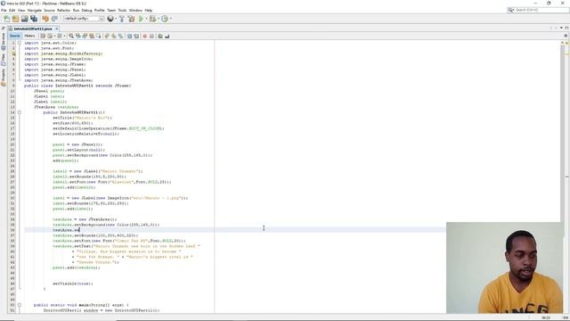The image size is (570, 321).
Task: Click the Uncomment editor toolbar icon
Action: 167,36
